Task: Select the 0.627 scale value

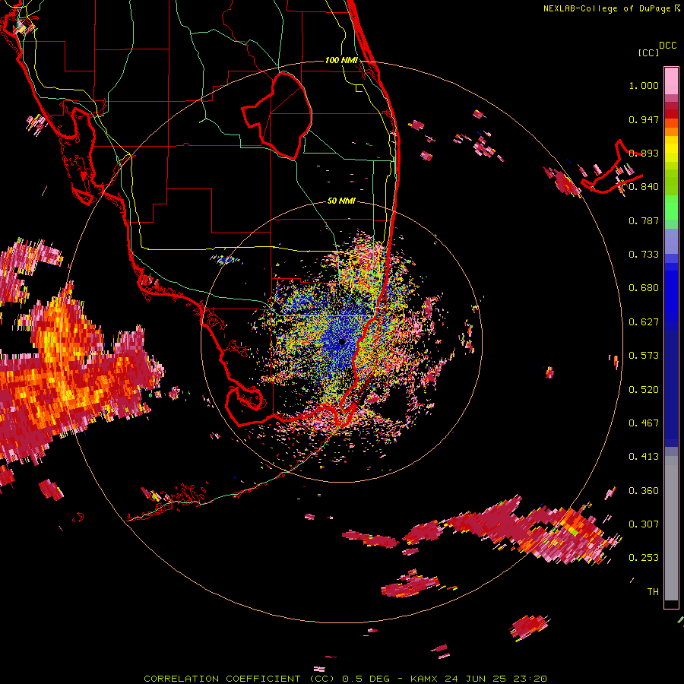Action: [x=644, y=322]
